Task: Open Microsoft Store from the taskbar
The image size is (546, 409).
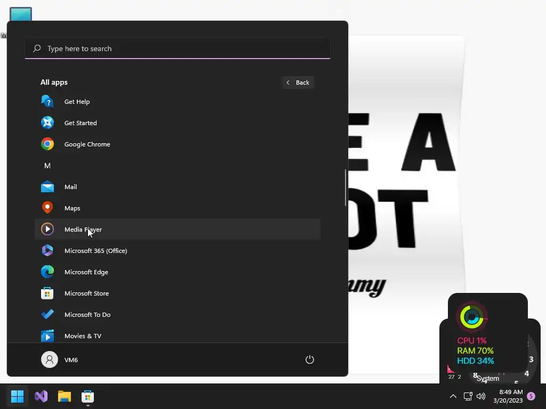Action: coord(87,396)
